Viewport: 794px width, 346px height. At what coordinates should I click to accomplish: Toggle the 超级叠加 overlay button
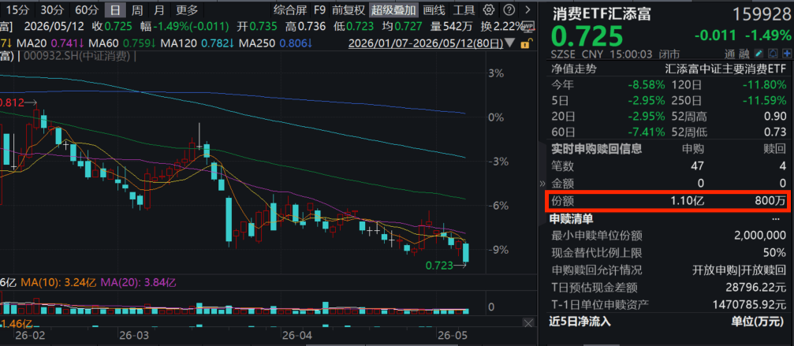pyautogui.click(x=393, y=9)
